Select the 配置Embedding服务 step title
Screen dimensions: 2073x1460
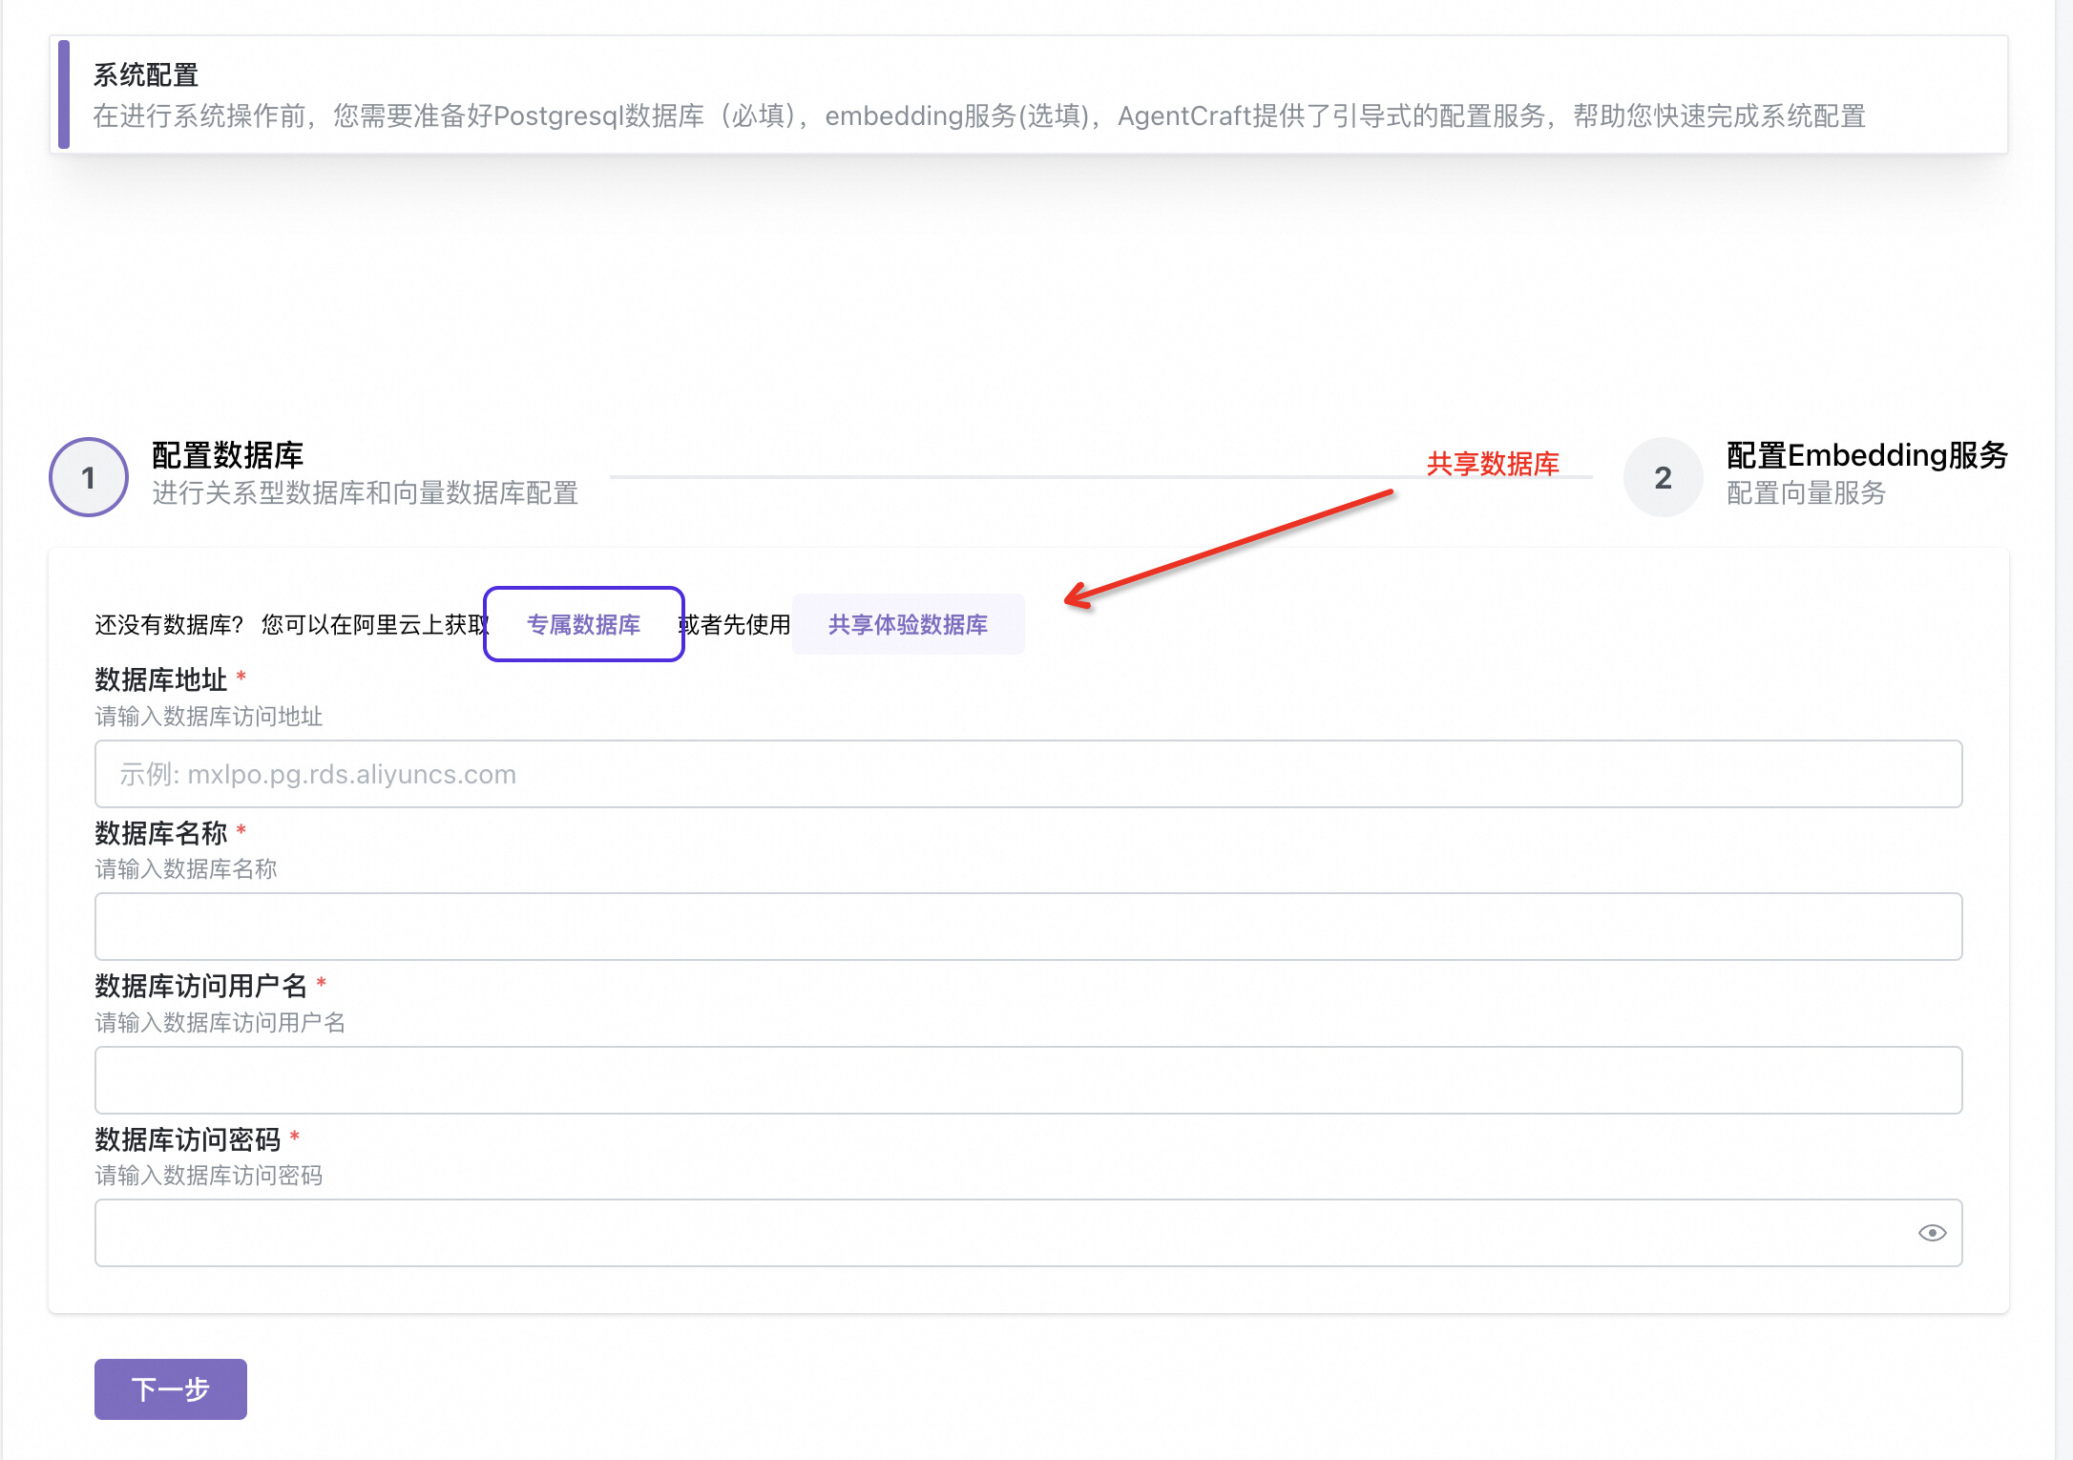tap(1867, 455)
